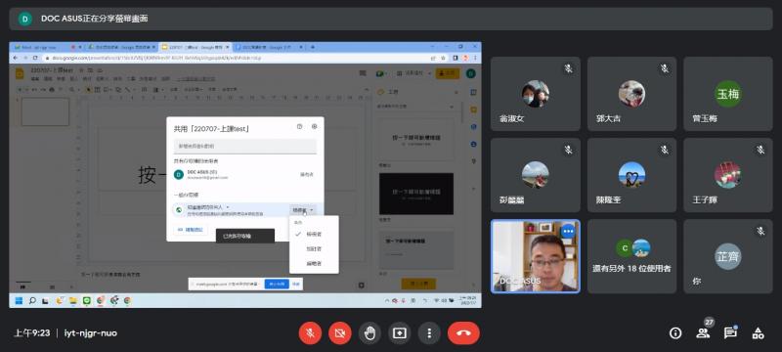Screen dimensions: 782x352
Task: Choose 加註者 in the role menu
Action: pos(314,248)
